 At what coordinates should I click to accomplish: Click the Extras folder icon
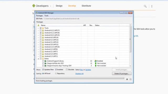(x=43, y=58)
